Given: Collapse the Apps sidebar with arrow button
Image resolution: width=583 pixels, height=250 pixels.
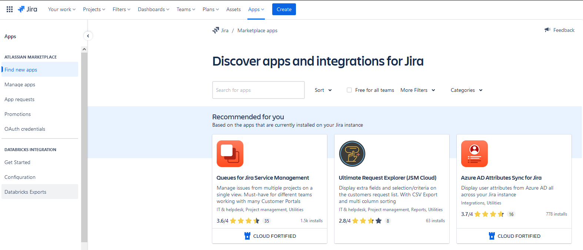Looking at the screenshot, I should click(88, 36).
